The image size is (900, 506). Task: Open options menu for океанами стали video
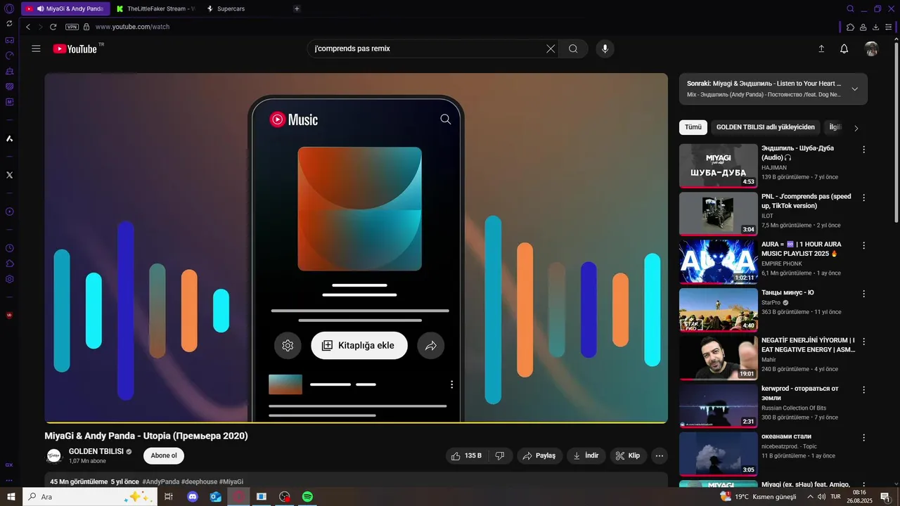[864, 437]
